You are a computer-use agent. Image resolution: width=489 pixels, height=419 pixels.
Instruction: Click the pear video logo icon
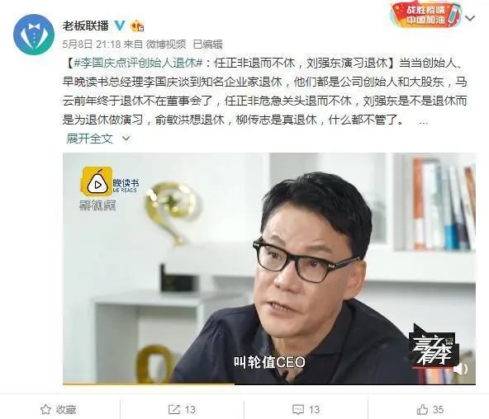[x=97, y=181]
